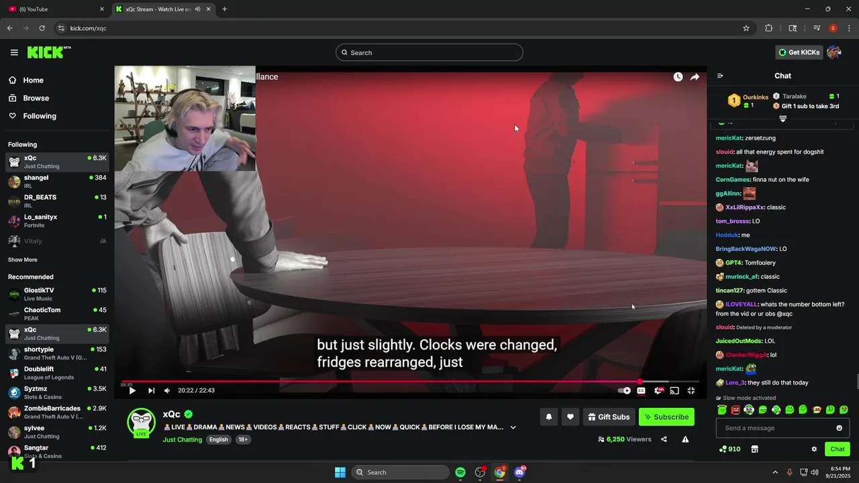859x483 pixels.
Task: Click Watch Later clock icon on video
Action: pos(678,77)
